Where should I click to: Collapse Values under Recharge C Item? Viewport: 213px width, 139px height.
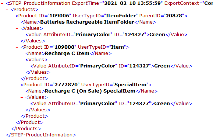coord(22,60)
